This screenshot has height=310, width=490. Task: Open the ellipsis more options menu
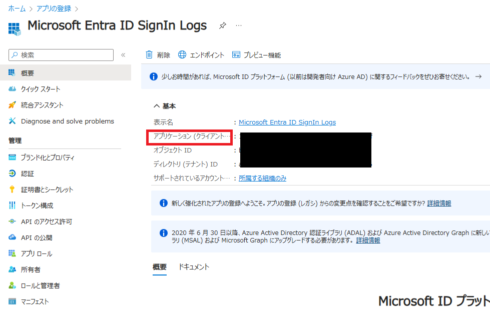pyautogui.click(x=239, y=26)
